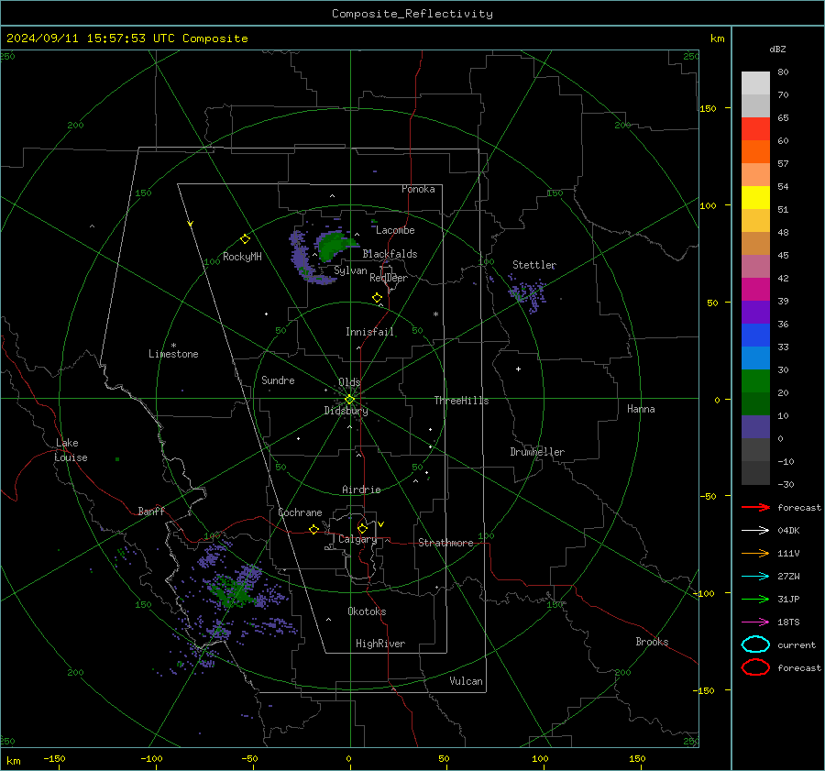Image resolution: width=825 pixels, height=771 pixels.
Task: Click the yellow radar-site diamond at Olds-Didsbury
Action: (x=349, y=400)
